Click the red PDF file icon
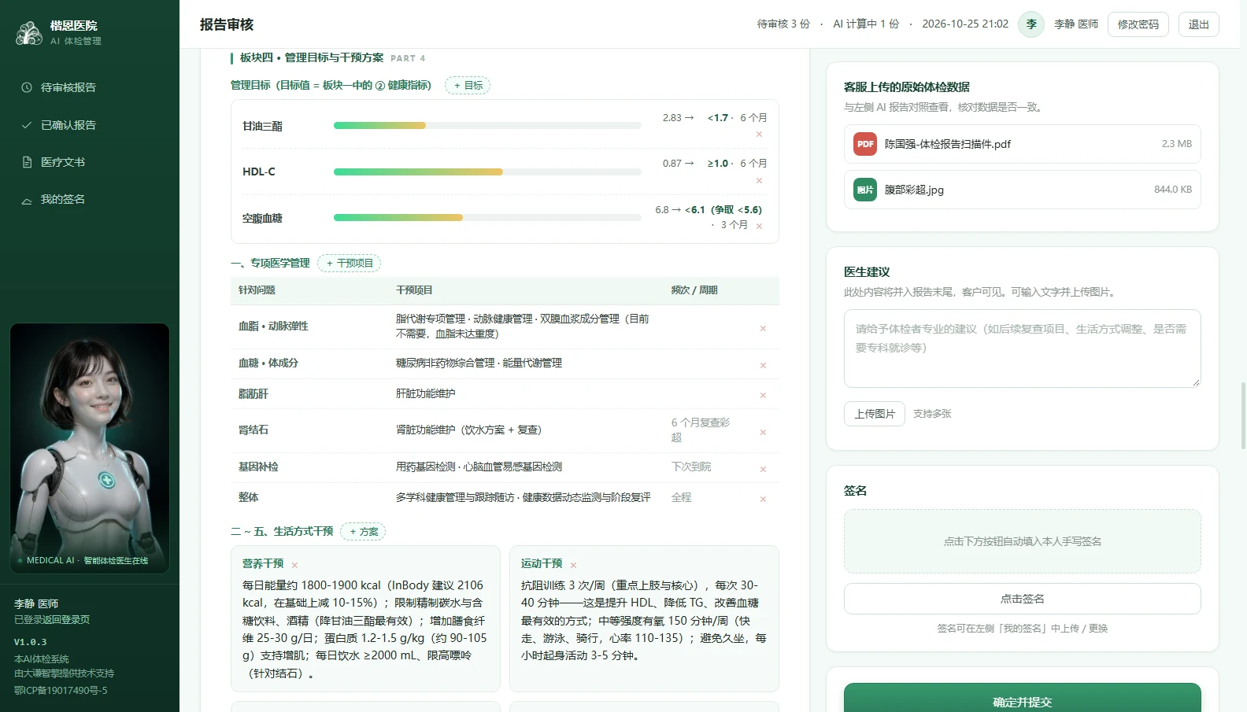Viewport: 1247px width, 712px height. point(865,144)
